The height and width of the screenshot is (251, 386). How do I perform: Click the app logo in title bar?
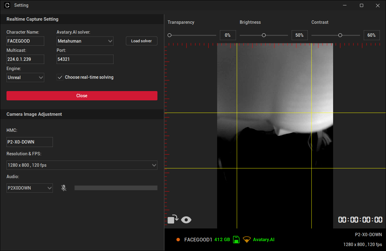coord(7,5)
